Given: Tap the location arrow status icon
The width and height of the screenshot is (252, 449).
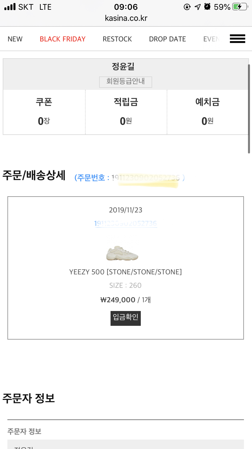Looking at the screenshot, I should point(198,7).
